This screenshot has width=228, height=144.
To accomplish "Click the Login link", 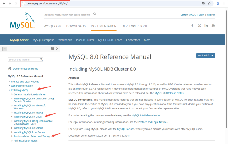I will 201,15.
